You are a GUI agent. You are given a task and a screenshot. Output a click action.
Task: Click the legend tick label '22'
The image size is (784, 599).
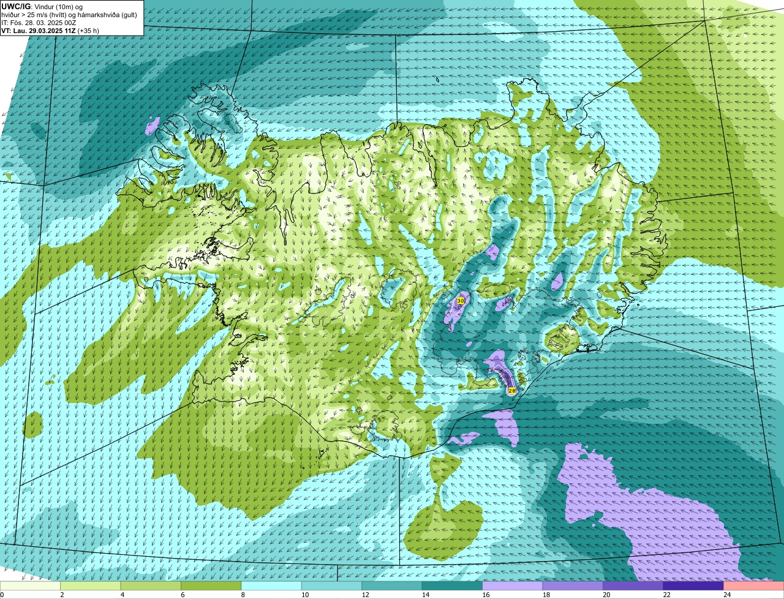point(666,595)
